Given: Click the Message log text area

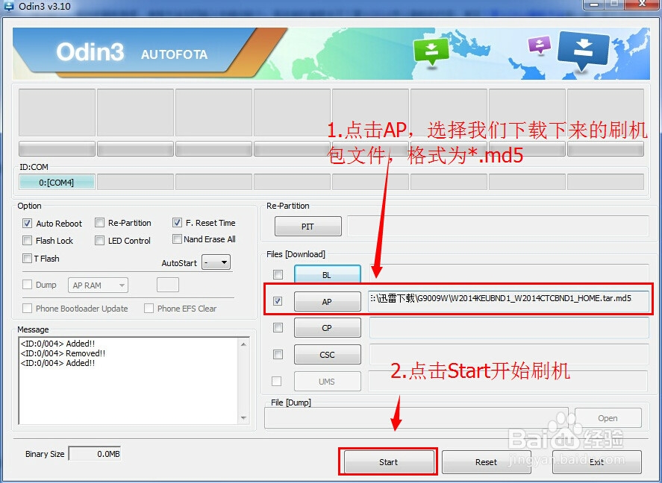Looking at the screenshot, I should [129, 381].
